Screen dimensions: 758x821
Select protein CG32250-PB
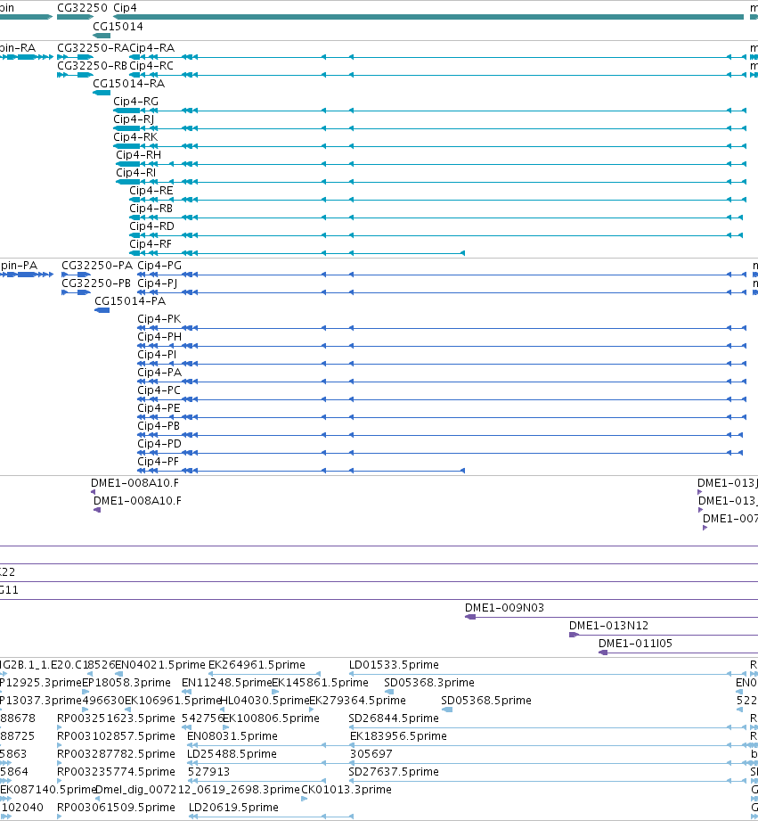pyautogui.click(x=96, y=283)
